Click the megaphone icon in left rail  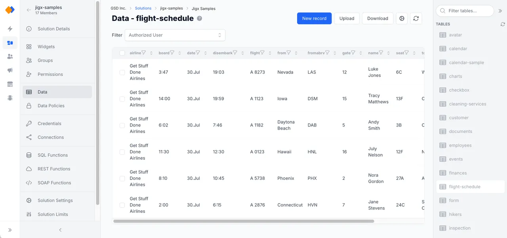click(10, 70)
